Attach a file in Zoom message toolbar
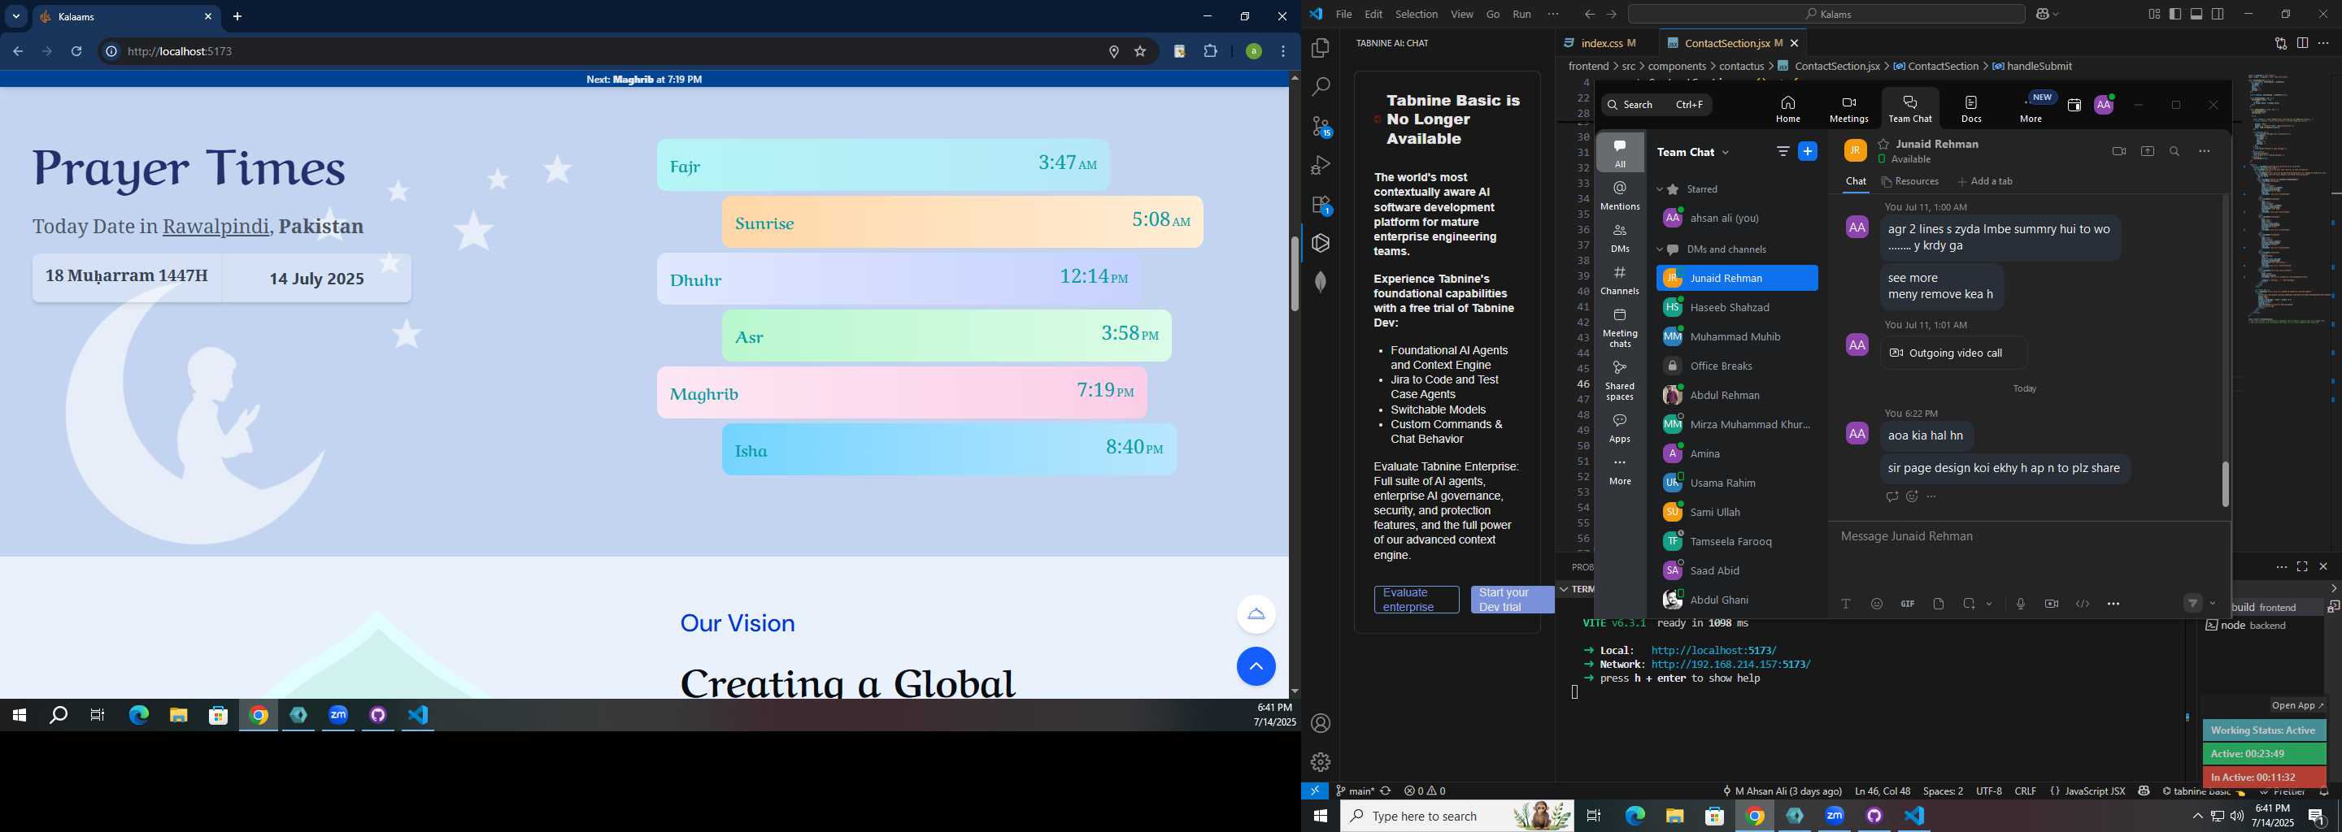Viewport: 2342px width, 832px height. (1939, 604)
